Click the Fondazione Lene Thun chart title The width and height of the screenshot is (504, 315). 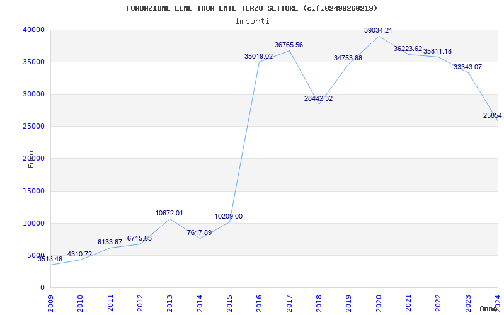tap(251, 8)
